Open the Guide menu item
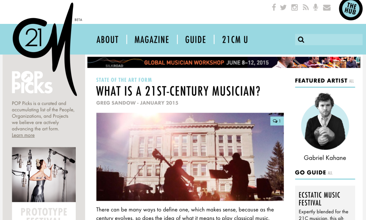 coord(196,40)
